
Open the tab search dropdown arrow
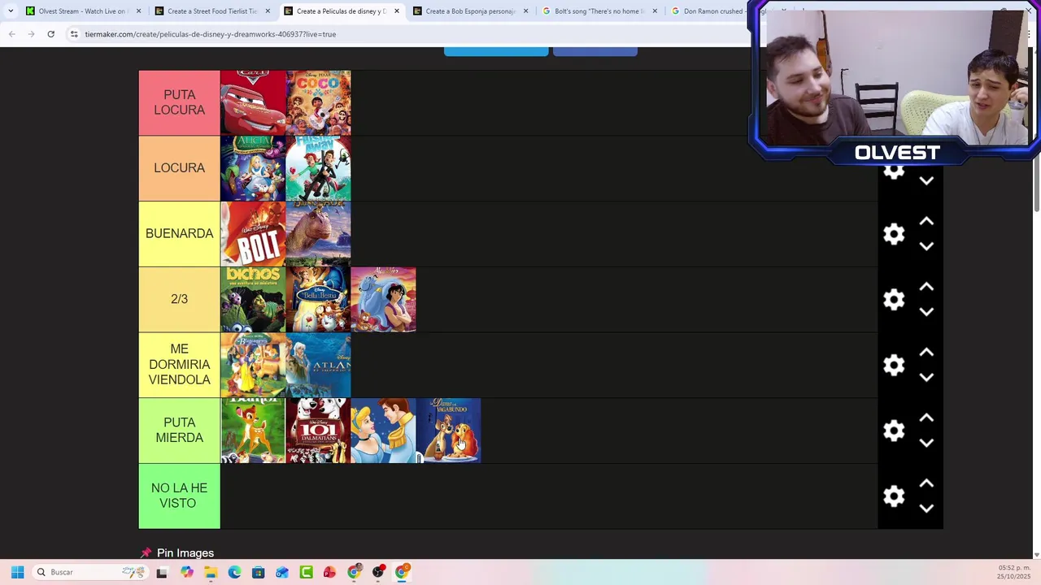[x=11, y=11]
